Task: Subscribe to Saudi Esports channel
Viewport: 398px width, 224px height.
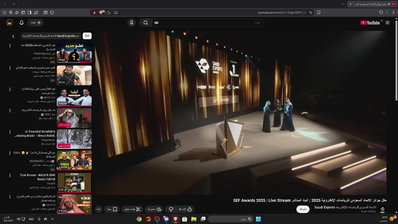Action: (303, 209)
